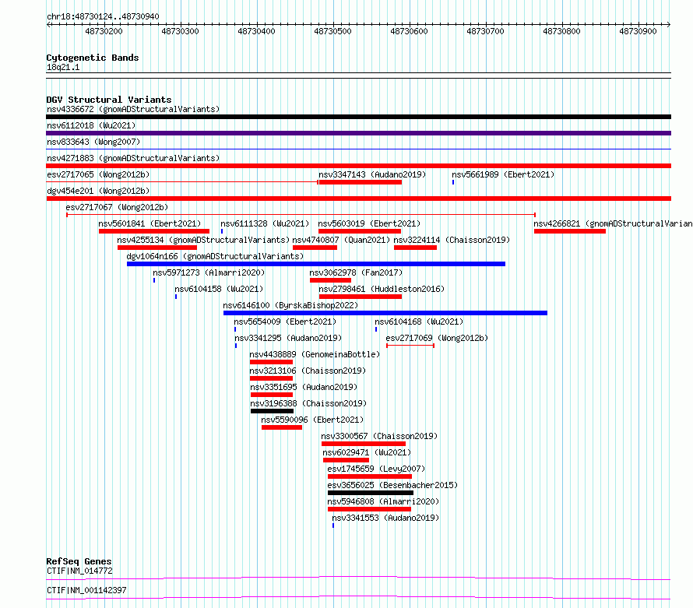Image resolution: width=693 pixels, height=608 pixels.
Task: Open the nsv833643 (Wong2007) variant
Action: point(93,142)
